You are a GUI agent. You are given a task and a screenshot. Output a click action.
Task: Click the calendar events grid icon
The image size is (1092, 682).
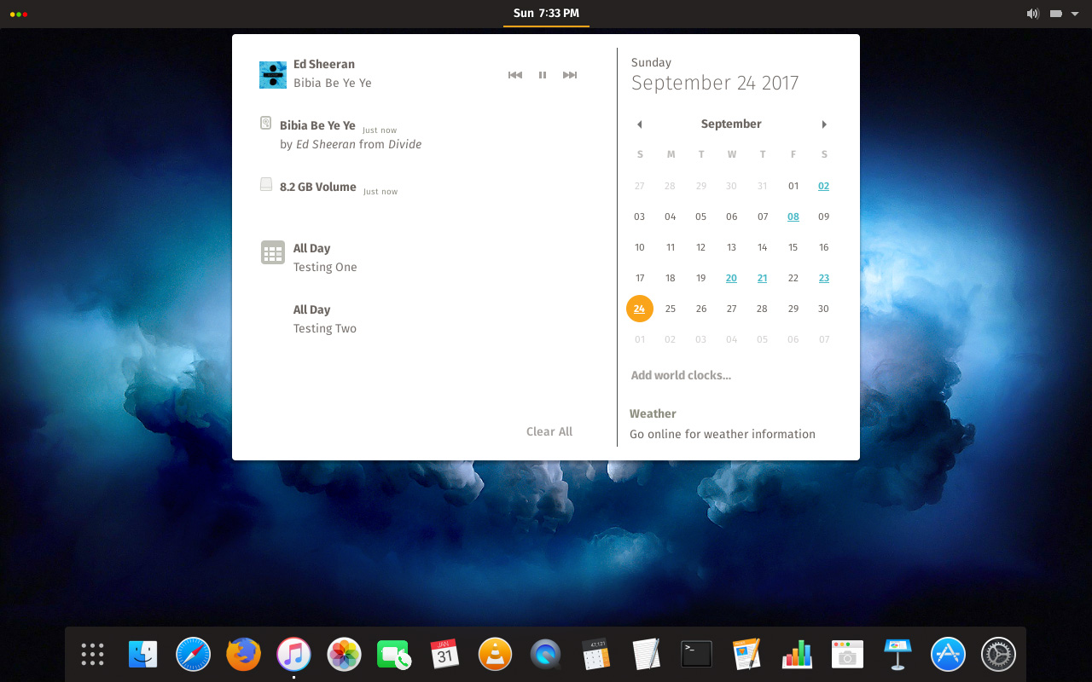coord(273,252)
